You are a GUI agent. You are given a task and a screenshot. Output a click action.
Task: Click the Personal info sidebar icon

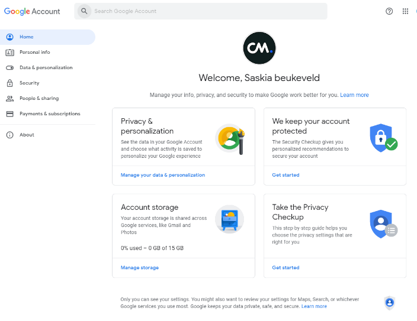pyautogui.click(x=9, y=52)
